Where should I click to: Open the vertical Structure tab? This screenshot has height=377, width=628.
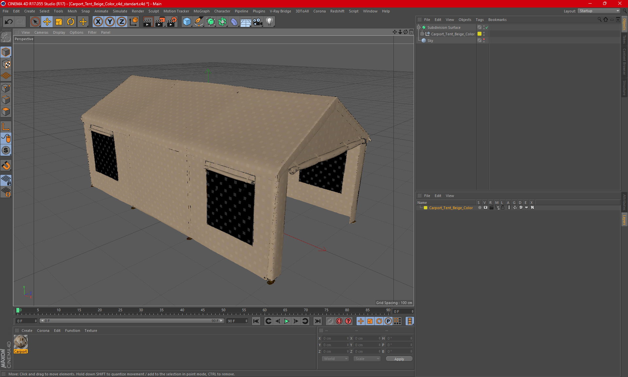click(x=624, y=88)
